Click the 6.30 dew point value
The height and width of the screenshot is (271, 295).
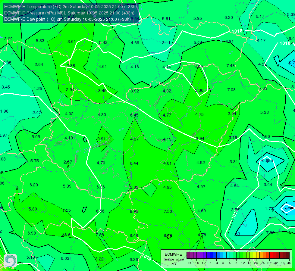click(x=229, y=17)
